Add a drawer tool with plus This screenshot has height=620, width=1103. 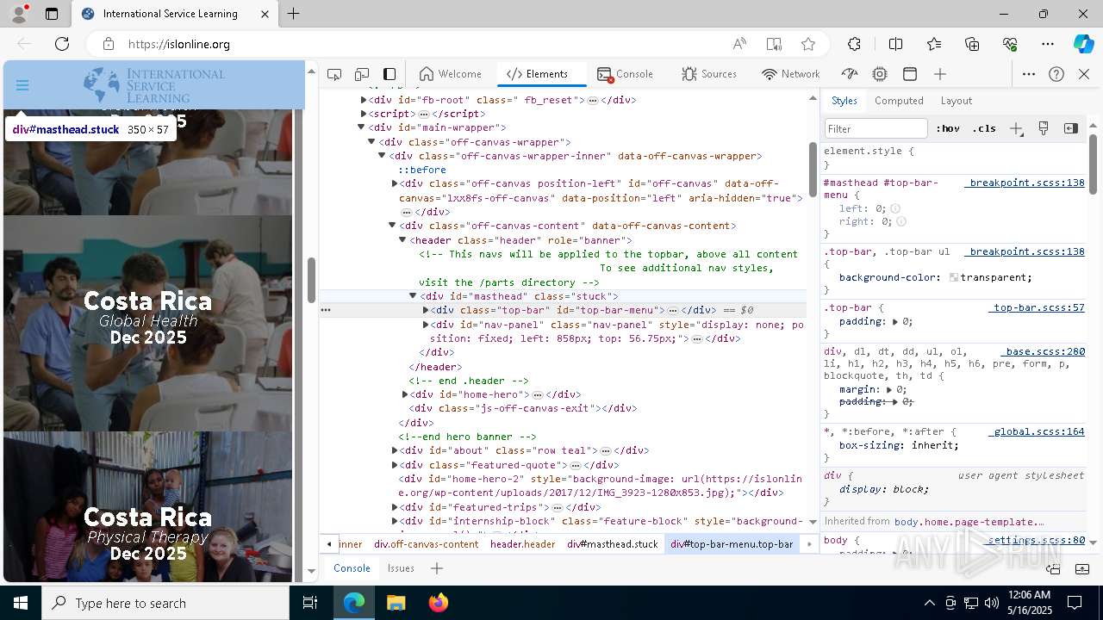click(437, 568)
